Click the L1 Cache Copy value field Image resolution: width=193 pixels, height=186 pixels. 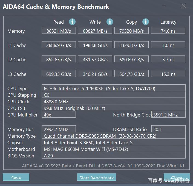132,45
